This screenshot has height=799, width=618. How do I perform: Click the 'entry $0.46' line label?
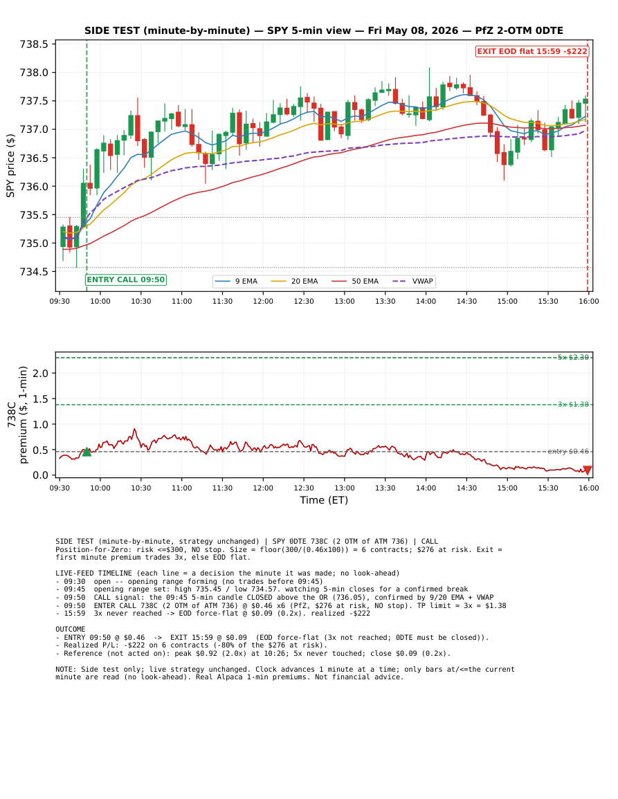568,452
